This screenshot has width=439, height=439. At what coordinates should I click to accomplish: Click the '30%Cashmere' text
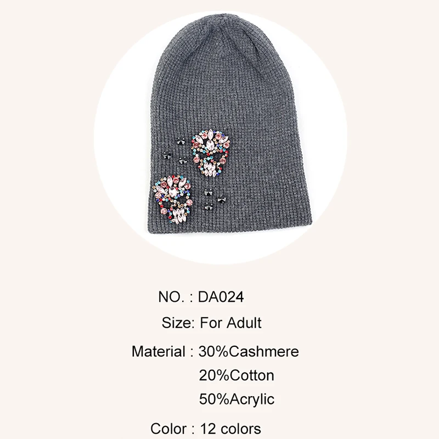[249, 351]
